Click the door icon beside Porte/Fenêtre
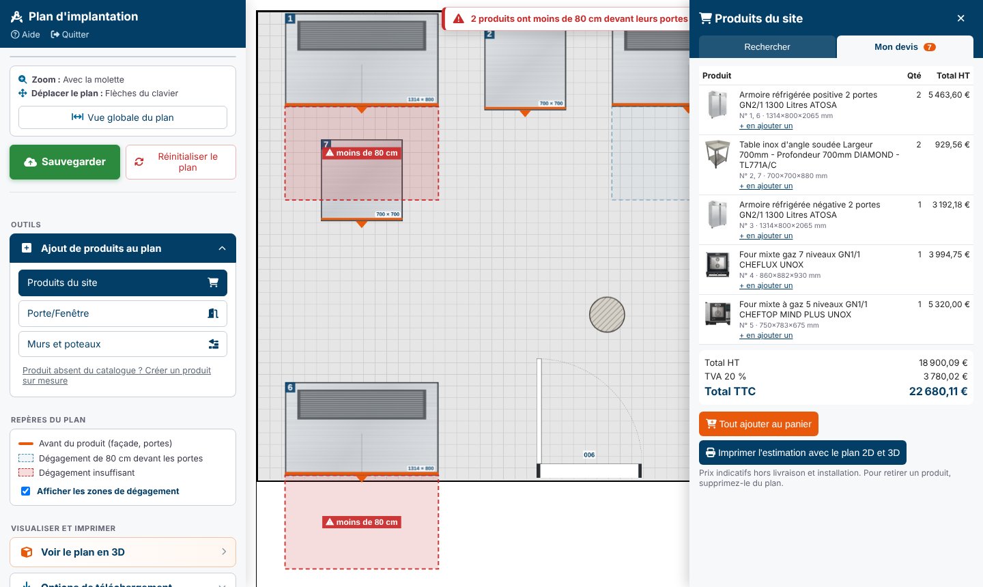The image size is (983, 587). pyautogui.click(x=213, y=313)
